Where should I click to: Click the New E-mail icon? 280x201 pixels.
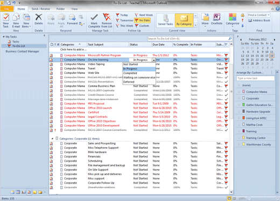[16, 17]
